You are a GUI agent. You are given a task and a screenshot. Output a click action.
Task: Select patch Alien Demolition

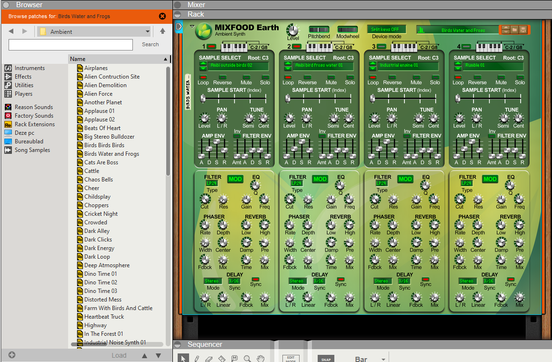105,85
